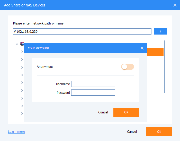
Task: Expand the last visible child chevron in tree
Action: (x=22, y=114)
